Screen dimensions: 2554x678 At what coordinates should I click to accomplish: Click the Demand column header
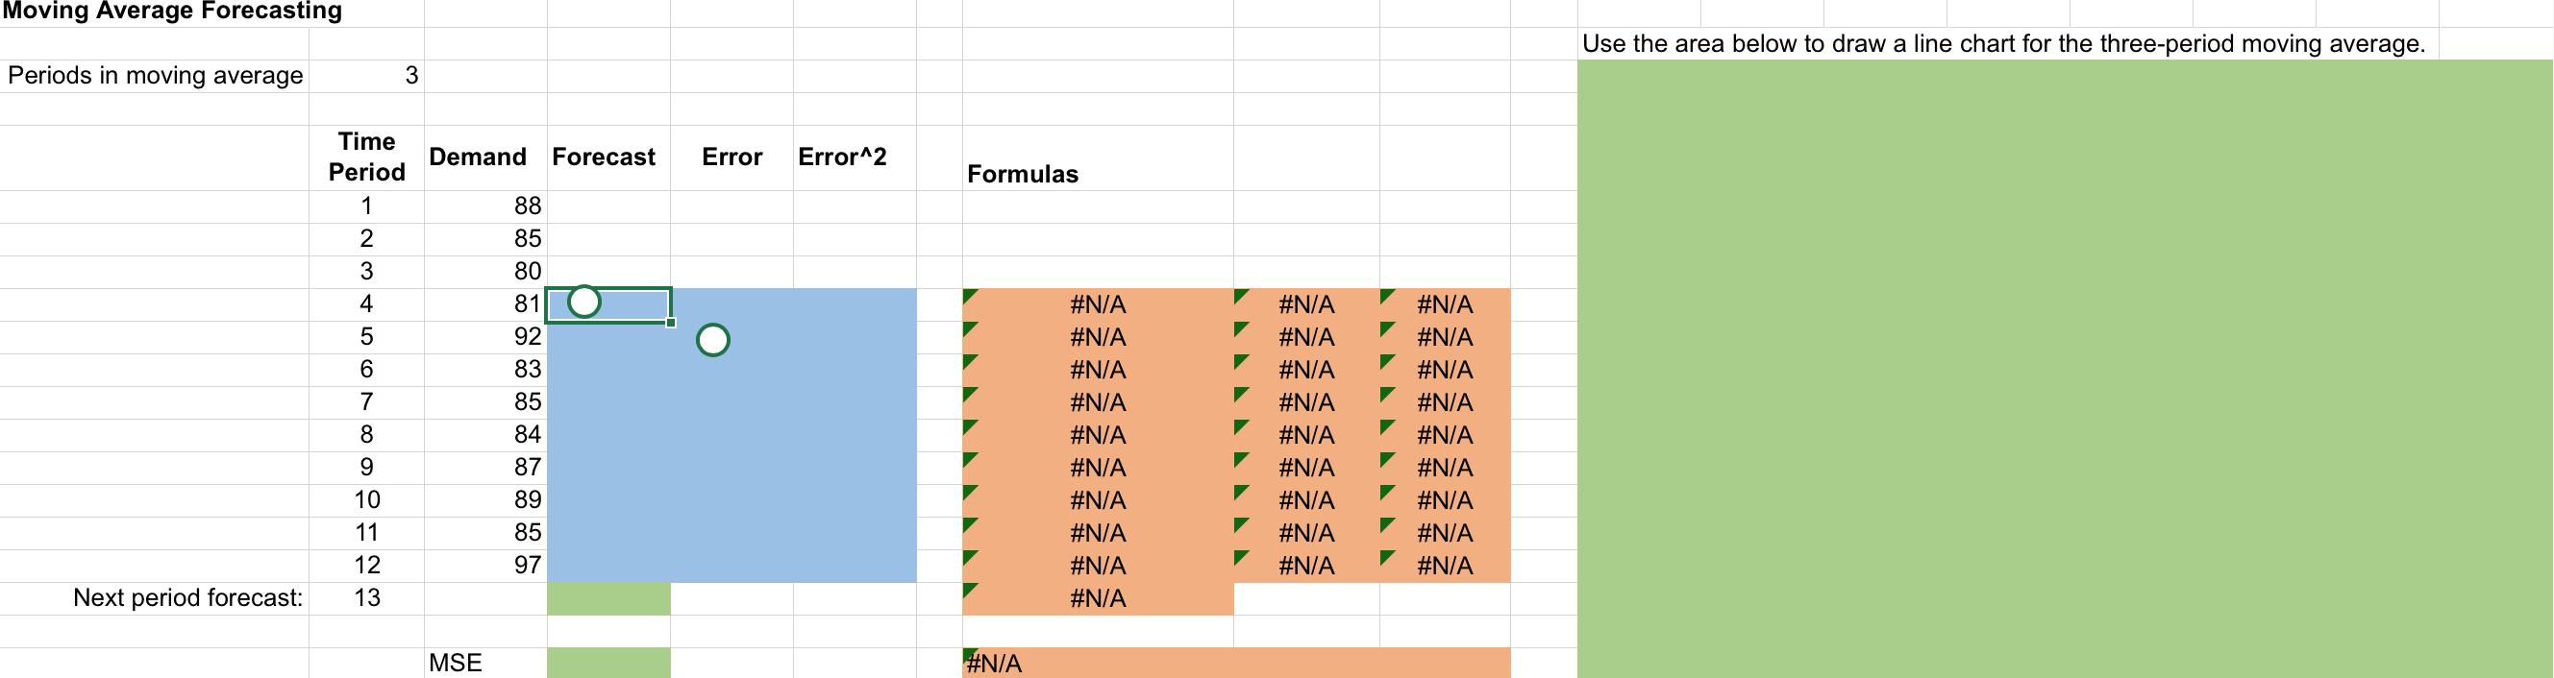[478, 157]
